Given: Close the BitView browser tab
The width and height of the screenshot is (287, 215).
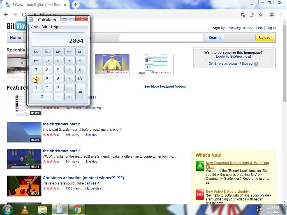Looking at the screenshot, I should (x=65, y=5).
